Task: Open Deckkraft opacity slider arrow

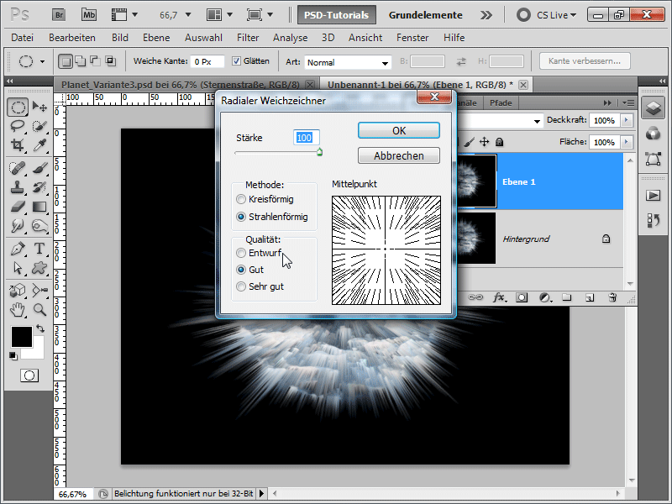Action: point(627,120)
